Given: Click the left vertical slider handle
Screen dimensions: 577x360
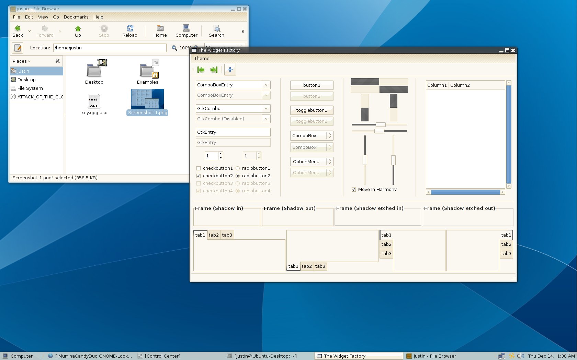Looking at the screenshot, I should point(365,160).
